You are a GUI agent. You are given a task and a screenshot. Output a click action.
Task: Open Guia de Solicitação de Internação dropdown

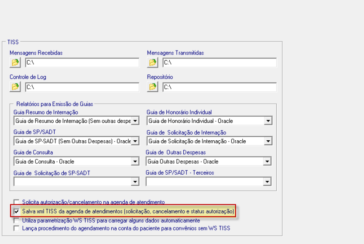click(x=268, y=141)
